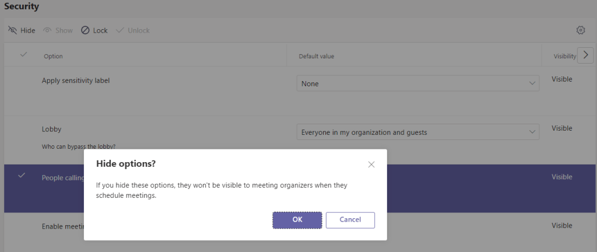597x252 pixels.
Task: Open the Apply sensitivity label dropdown
Action: pos(417,83)
